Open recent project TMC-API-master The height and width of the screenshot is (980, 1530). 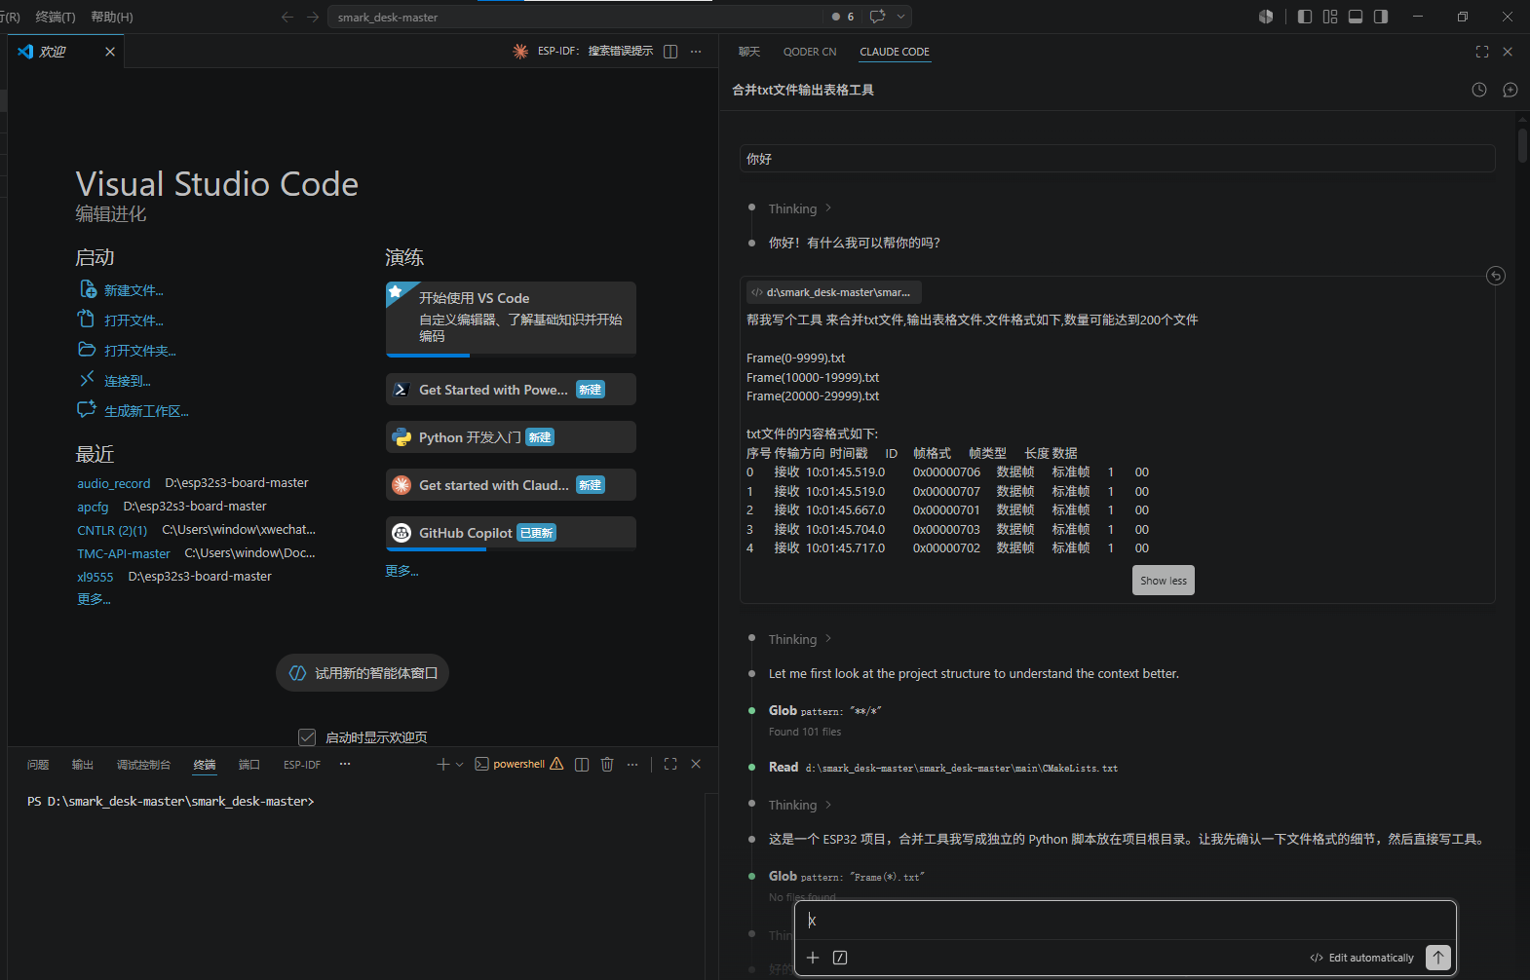coord(124,553)
